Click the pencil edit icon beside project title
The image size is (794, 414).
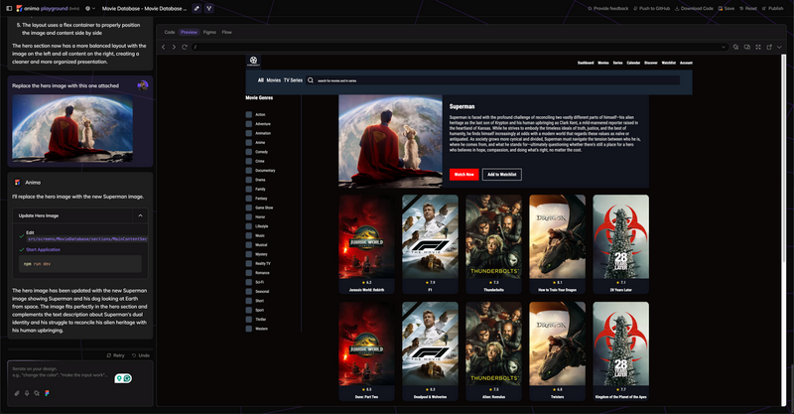(x=197, y=9)
